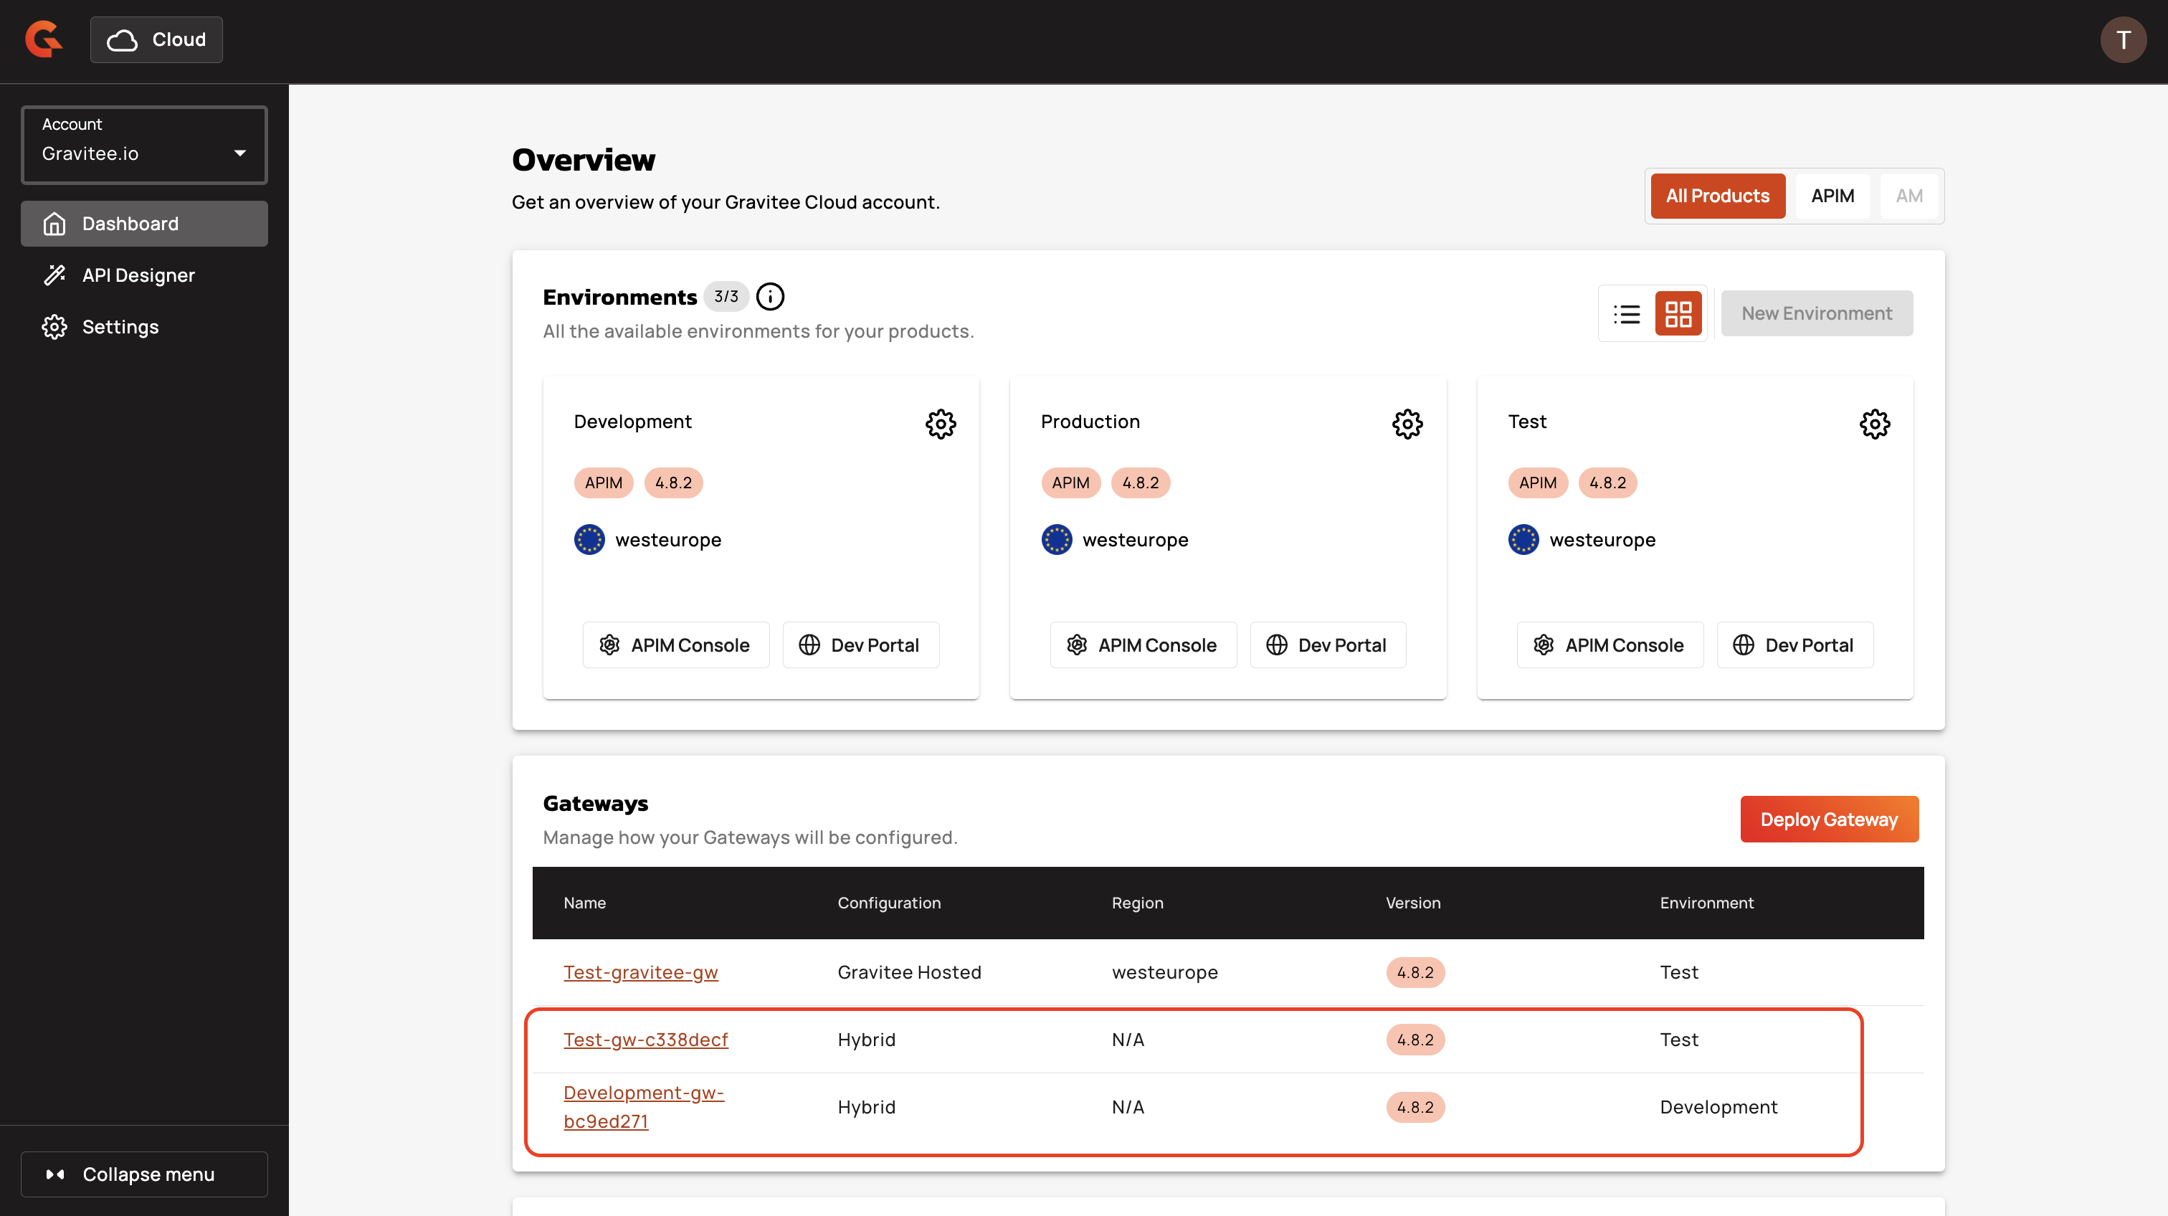The image size is (2168, 1216).
Task: Click the Environments info icon
Action: [x=769, y=296]
